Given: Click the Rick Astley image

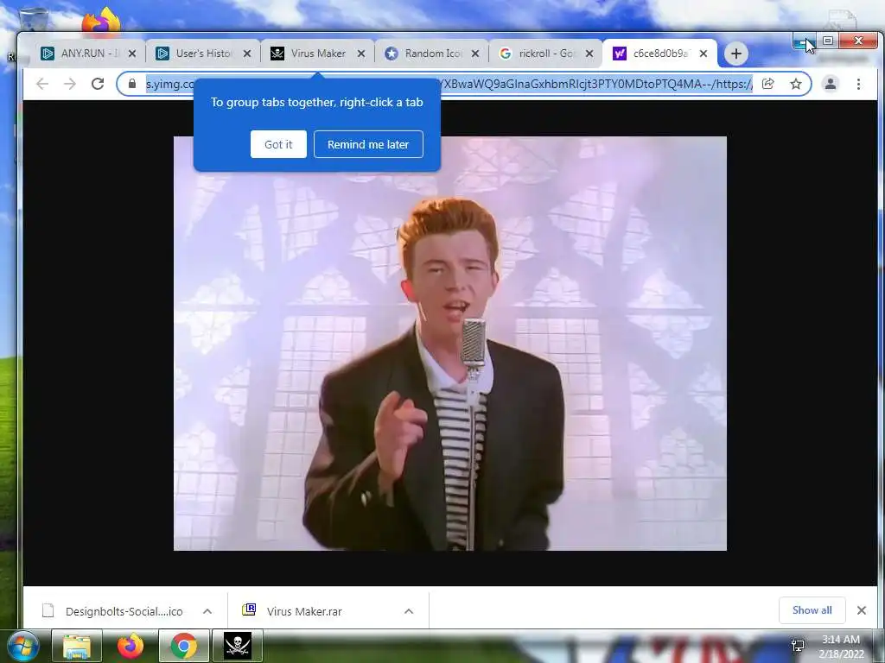Looking at the screenshot, I should click(x=449, y=344).
